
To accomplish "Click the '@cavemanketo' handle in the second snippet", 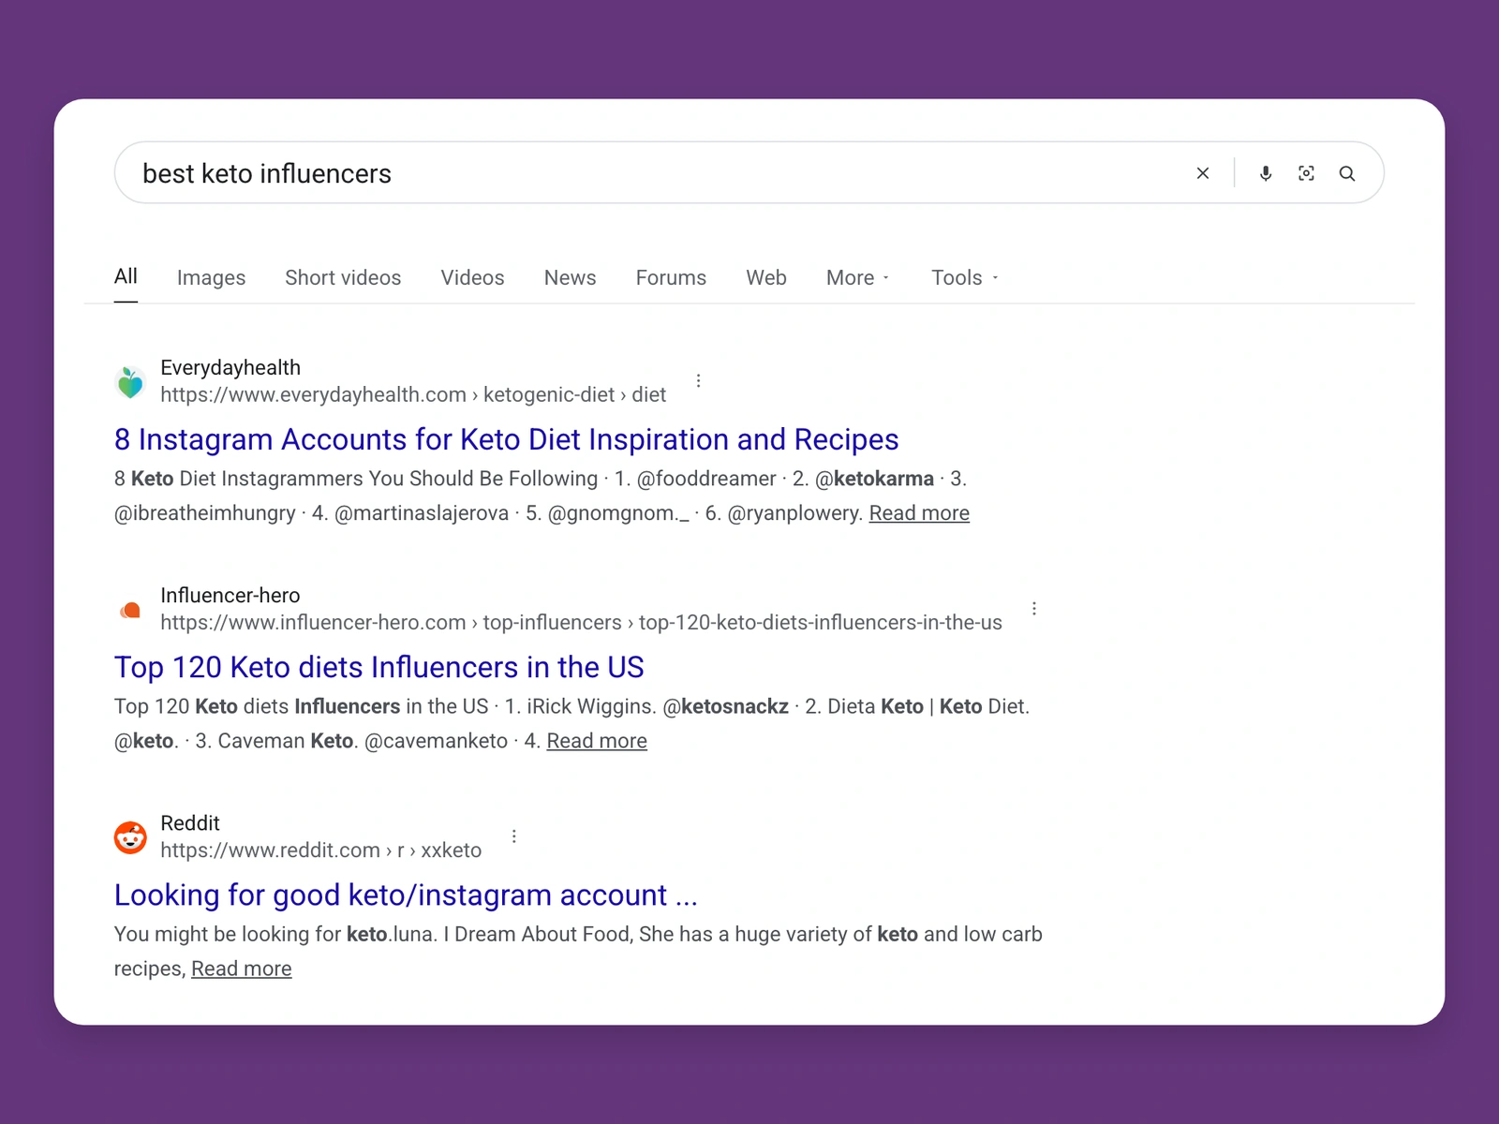I will point(436,741).
